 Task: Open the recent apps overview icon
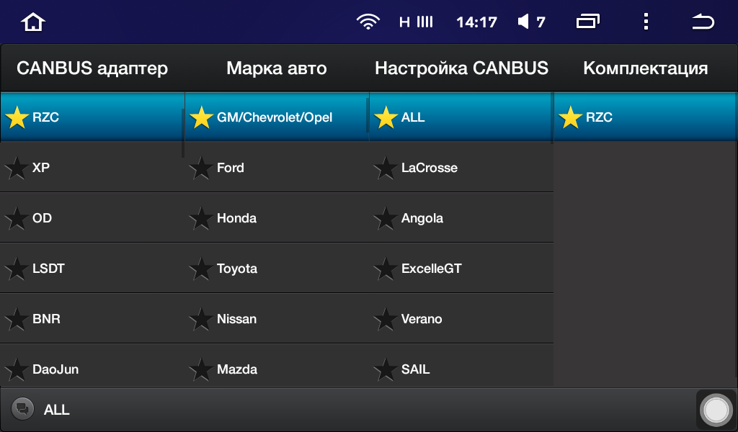587,22
